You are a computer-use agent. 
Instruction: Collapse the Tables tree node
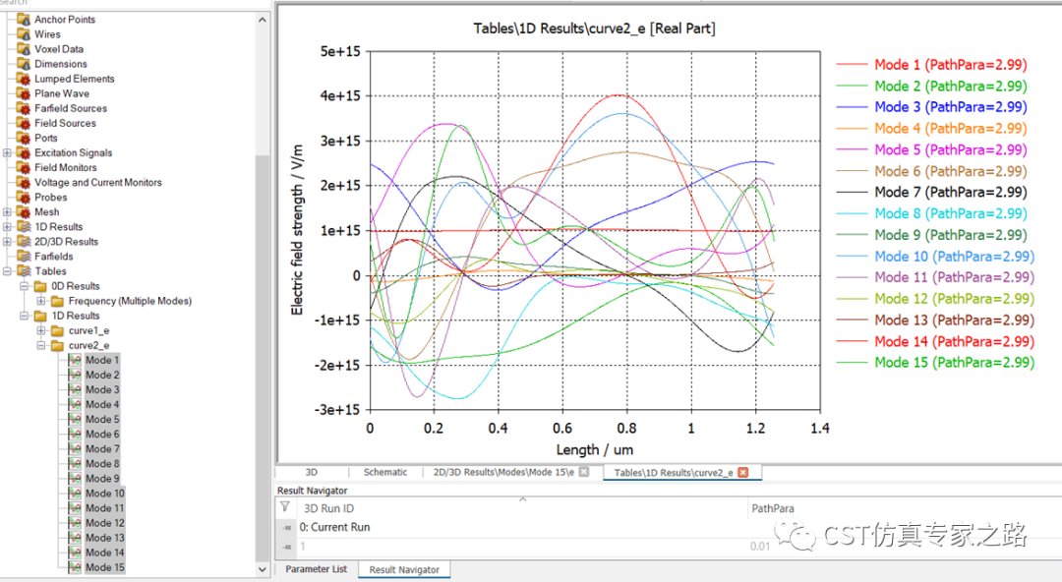(x=7, y=271)
